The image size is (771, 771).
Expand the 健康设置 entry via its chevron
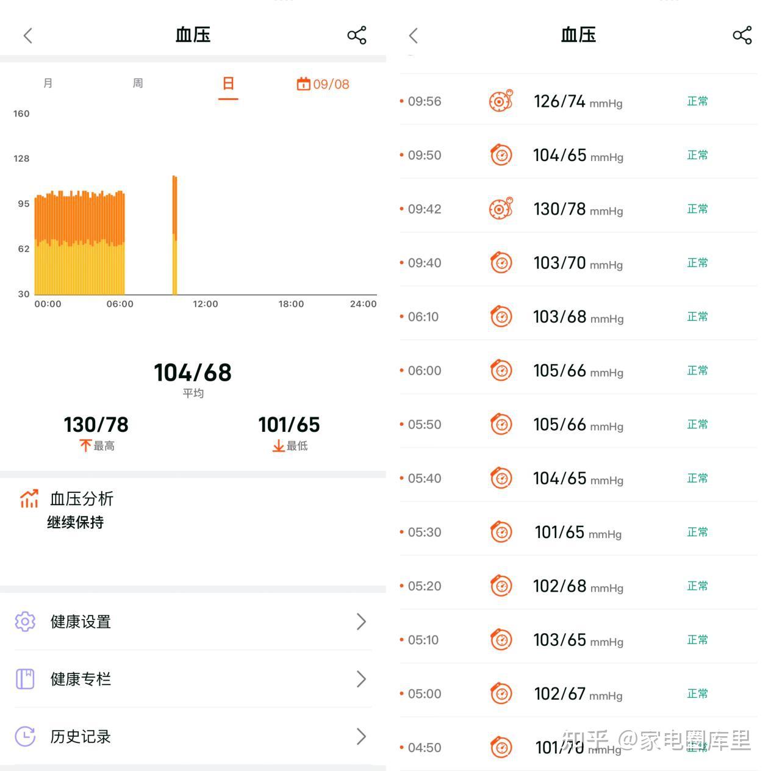pyautogui.click(x=361, y=622)
